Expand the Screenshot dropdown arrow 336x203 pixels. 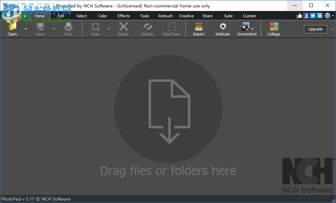point(253,29)
